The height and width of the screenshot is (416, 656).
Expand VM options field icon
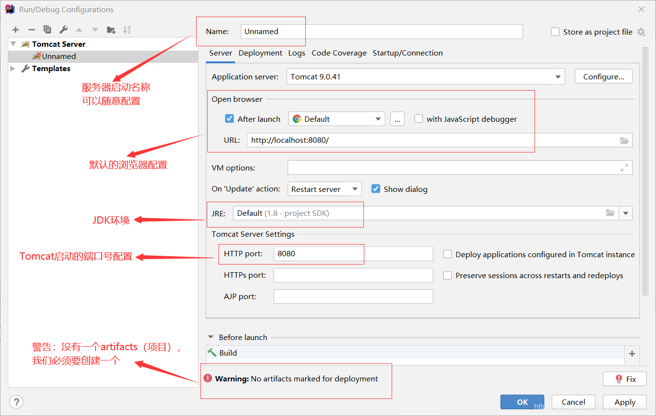point(624,168)
